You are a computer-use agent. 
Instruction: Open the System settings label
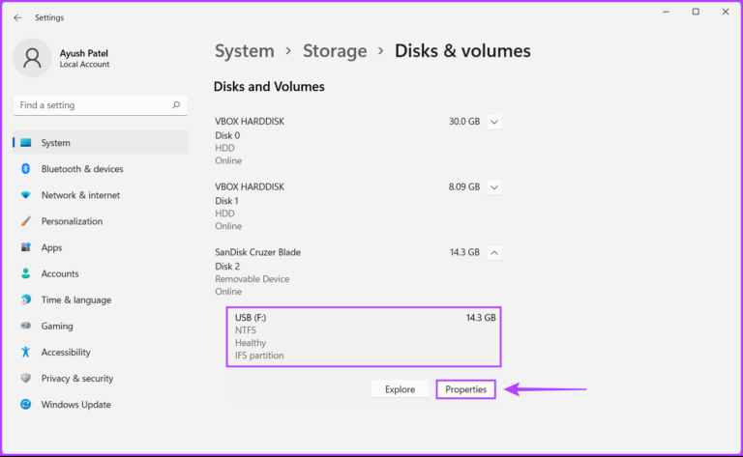click(x=55, y=142)
